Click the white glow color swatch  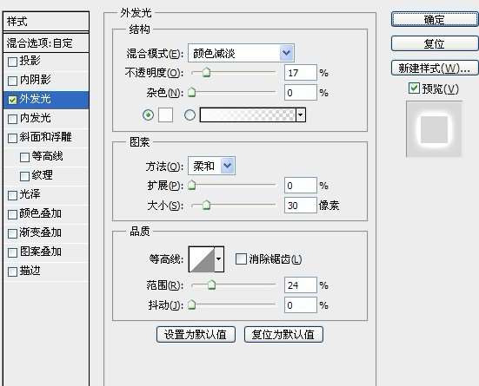(165, 115)
